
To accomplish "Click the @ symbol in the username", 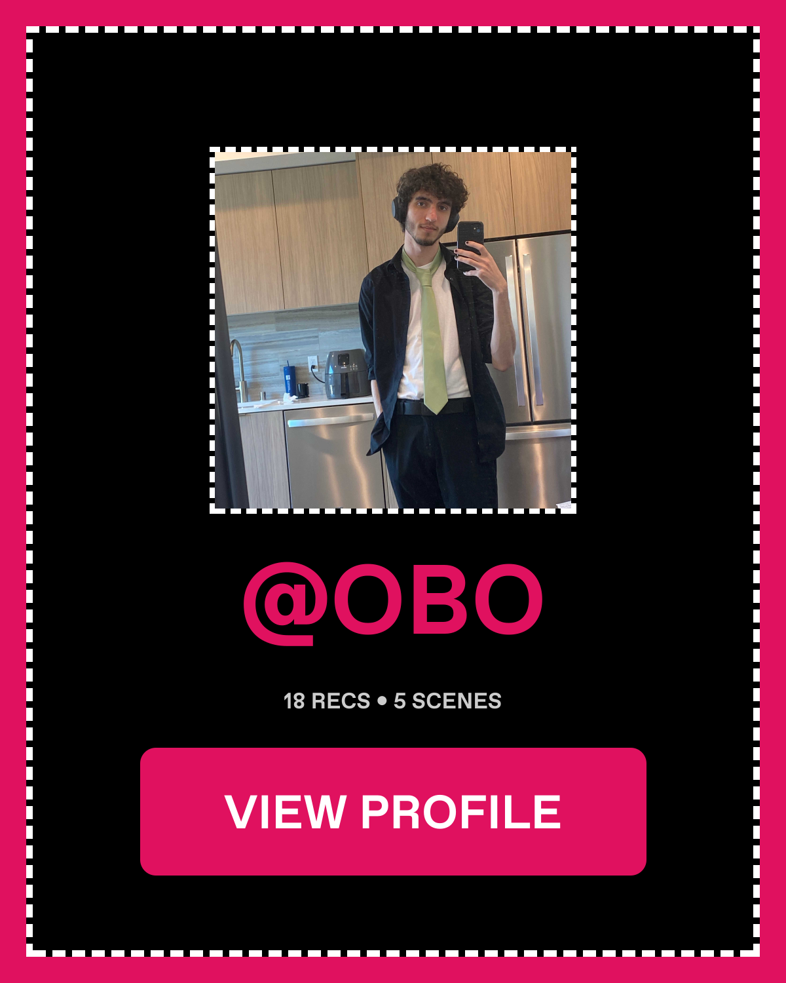I will [x=286, y=603].
